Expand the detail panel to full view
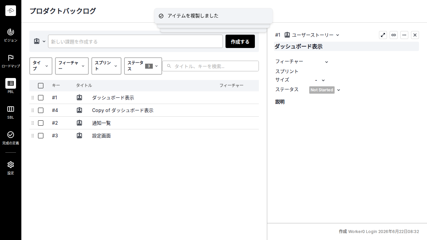427x240 pixels. (383, 35)
